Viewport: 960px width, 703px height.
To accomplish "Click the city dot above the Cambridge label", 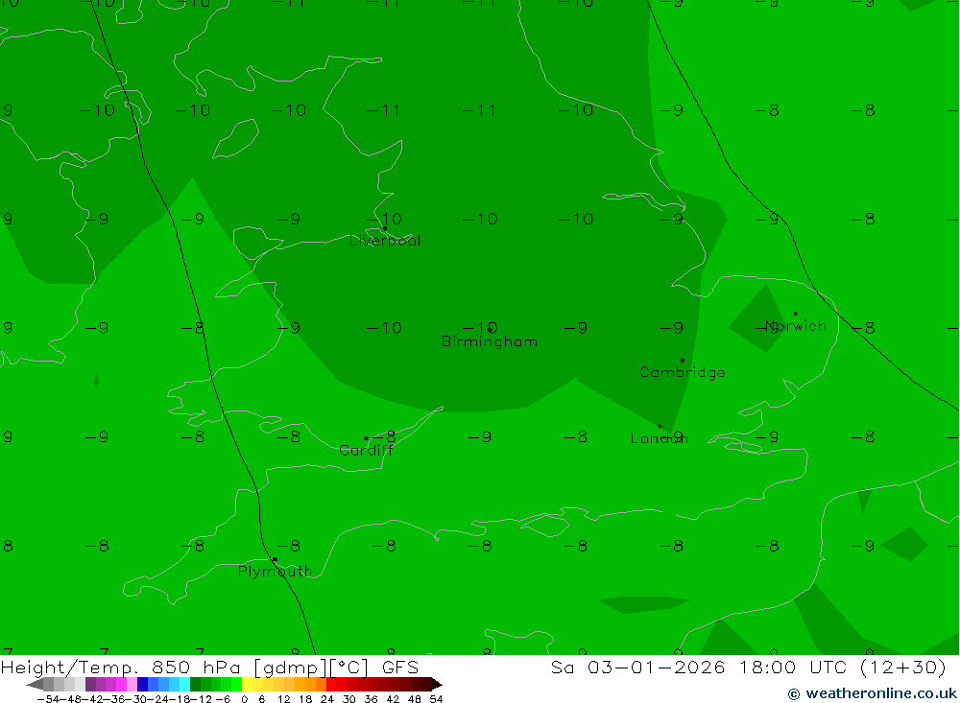I will tap(682, 361).
